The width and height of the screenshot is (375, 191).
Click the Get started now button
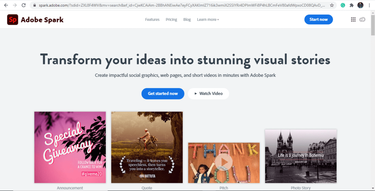(x=163, y=94)
